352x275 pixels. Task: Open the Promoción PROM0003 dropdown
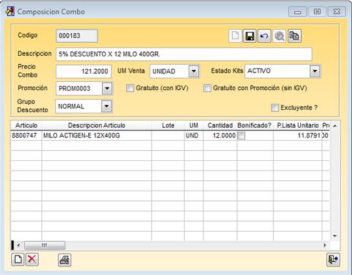click(x=107, y=88)
